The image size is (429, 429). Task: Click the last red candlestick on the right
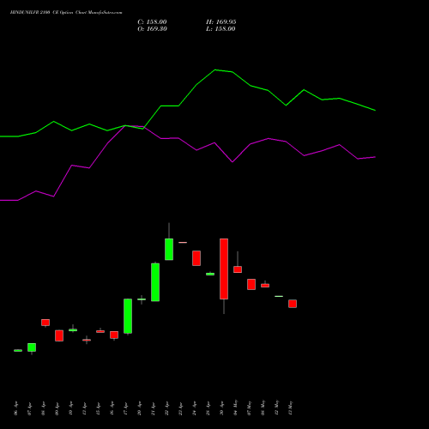(293, 304)
